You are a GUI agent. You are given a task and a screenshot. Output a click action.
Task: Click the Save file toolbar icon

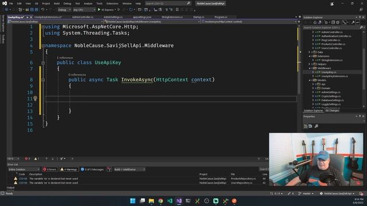point(32,10)
